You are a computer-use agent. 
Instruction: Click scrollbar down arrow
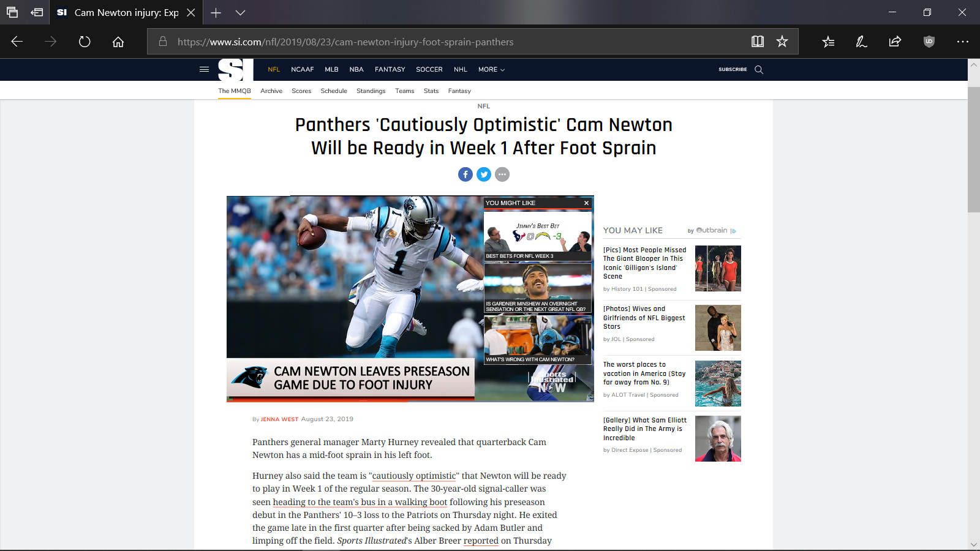click(973, 545)
